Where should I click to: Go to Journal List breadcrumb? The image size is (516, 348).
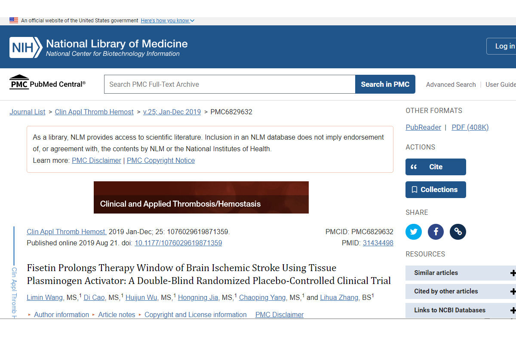click(x=28, y=112)
